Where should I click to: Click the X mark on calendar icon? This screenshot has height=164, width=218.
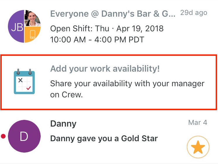click(x=20, y=80)
